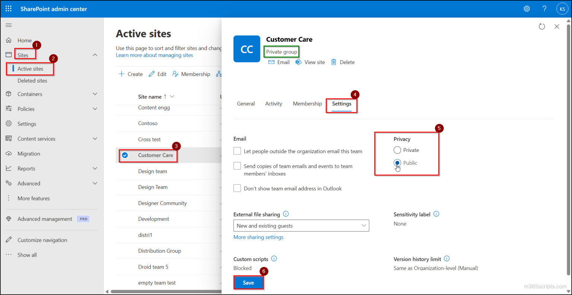The height and width of the screenshot is (295, 572).
Task: Open the Activity tab
Action: tap(273, 104)
